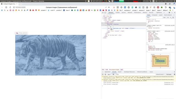176x99 pixels.
Task: Collapse the div compare-images node
Action: click(x=104, y=20)
